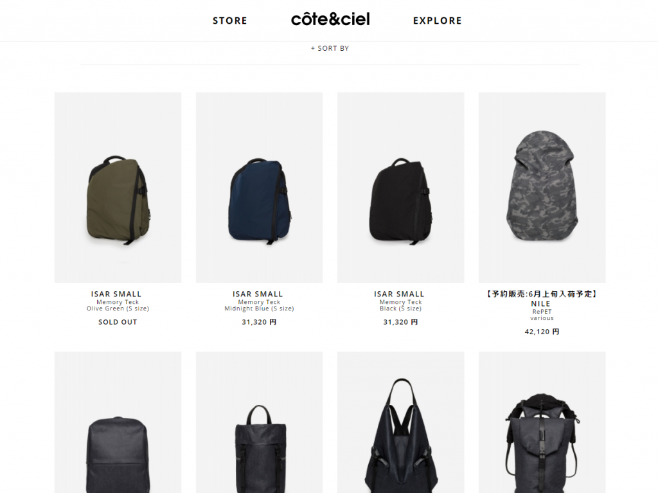Select the ISAR SMALL Black title

(x=399, y=294)
